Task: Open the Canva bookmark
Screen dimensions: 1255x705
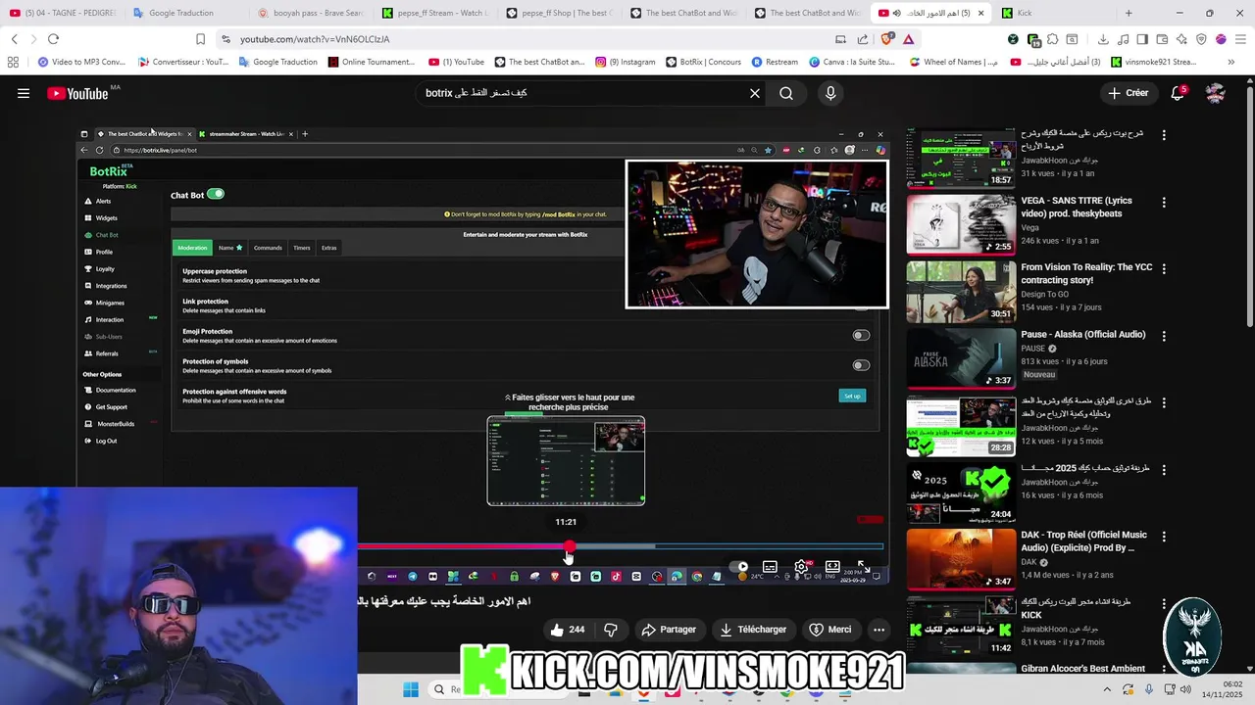Action: (x=852, y=62)
